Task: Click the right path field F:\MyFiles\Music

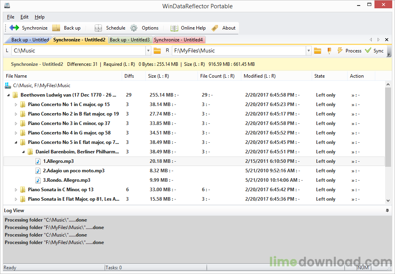Action: tap(239, 51)
